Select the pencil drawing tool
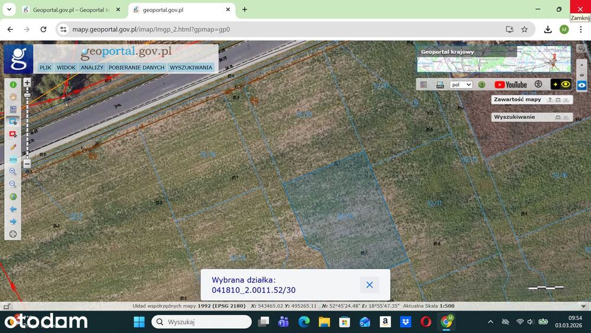 coord(13,147)
